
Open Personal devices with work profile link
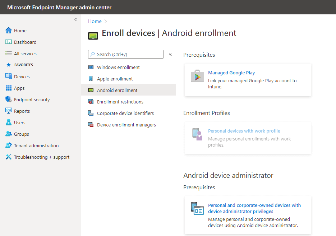point(244,131)
